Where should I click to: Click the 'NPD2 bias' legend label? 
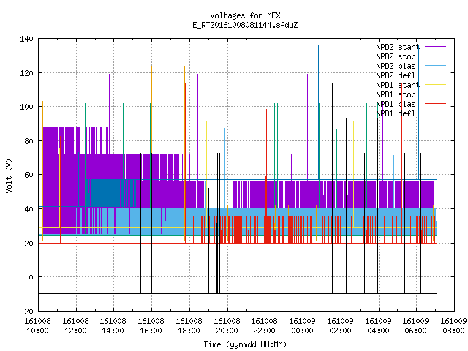click(x=396, y=66)
